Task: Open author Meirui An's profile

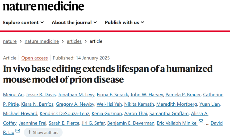Action: (x=13, y=94)
